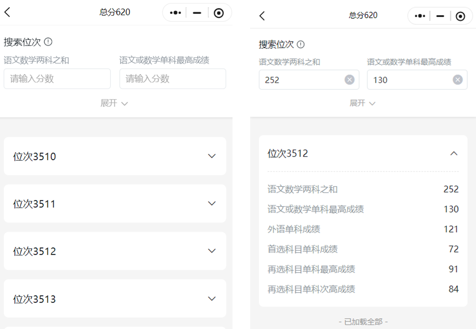Click info icon beside left 搜索位次
Image resolution: width=476 pixels, height=329 pixels.
[48, 42]
